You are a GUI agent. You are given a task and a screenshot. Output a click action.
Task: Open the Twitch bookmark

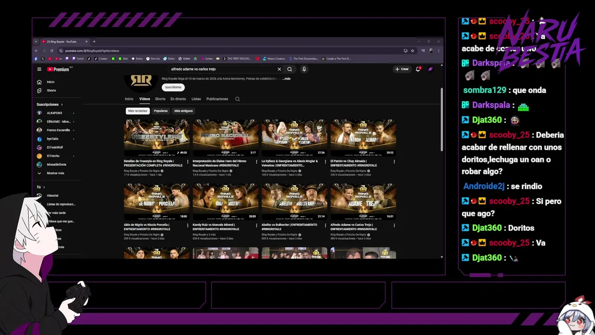coord(78,59)
